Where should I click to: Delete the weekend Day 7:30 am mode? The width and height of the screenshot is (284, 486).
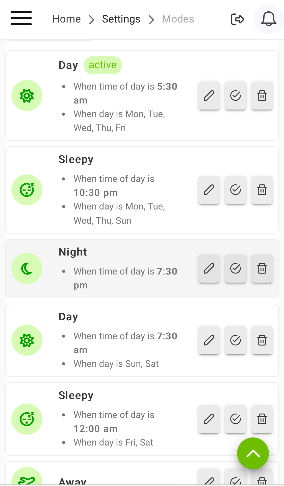(262, 340)
